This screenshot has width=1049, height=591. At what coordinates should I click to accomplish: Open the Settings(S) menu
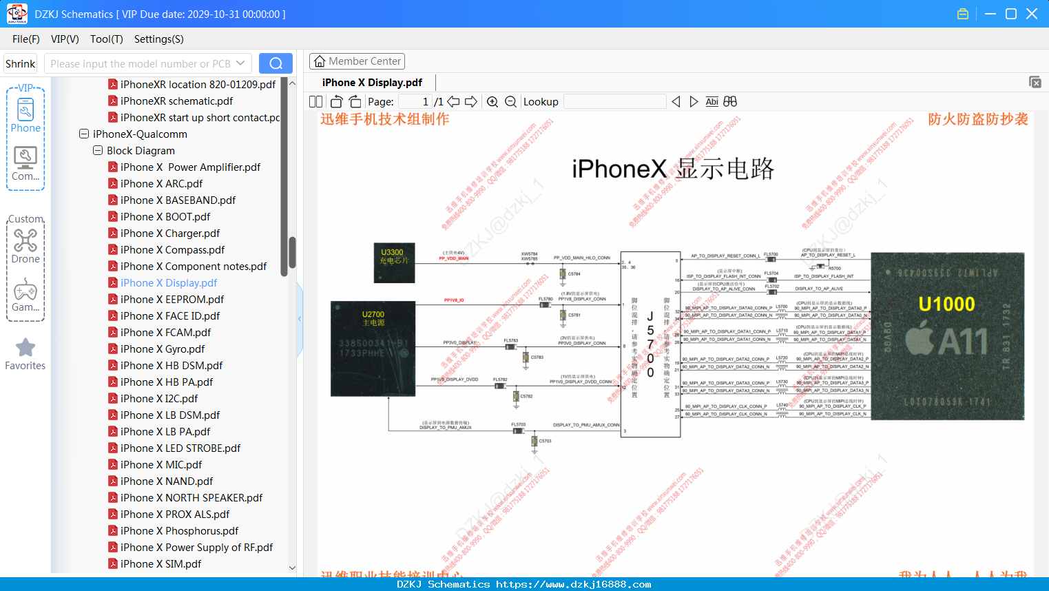coord(158,39)
